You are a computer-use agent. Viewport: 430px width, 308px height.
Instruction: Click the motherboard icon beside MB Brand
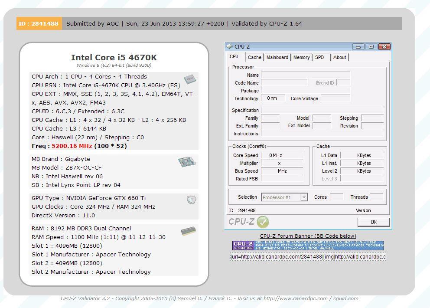pyautogui.click(x=187, y=162)
